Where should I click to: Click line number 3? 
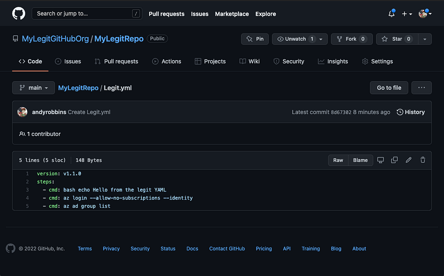(x=27, y=190)
